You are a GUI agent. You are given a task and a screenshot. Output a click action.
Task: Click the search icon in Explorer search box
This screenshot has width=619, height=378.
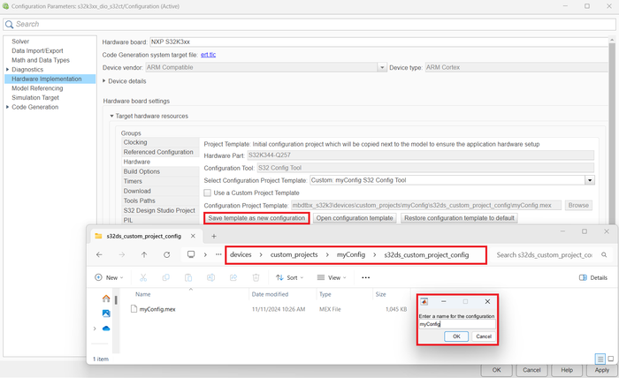604,255
